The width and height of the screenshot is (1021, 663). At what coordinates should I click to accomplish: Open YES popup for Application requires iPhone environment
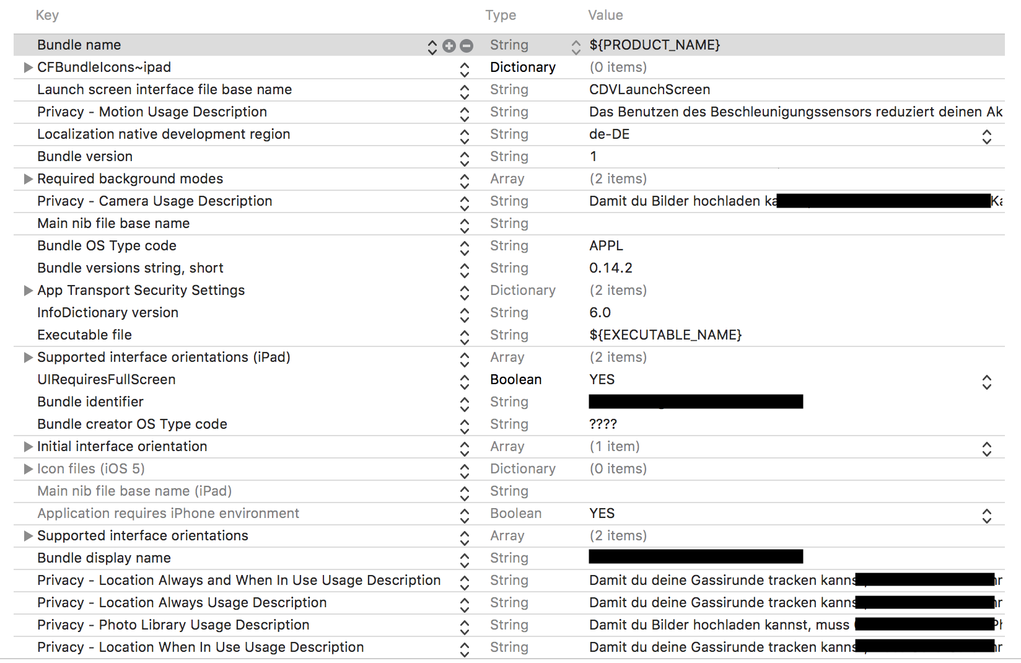(x=987, y=516)
